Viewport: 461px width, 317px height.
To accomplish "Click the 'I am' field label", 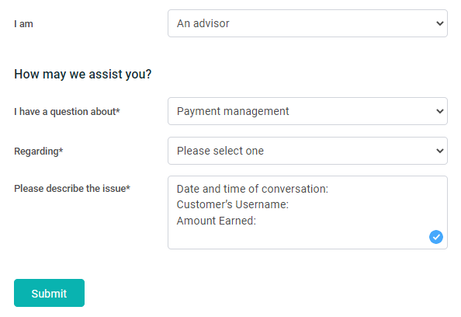I will (x=23, y=24).
